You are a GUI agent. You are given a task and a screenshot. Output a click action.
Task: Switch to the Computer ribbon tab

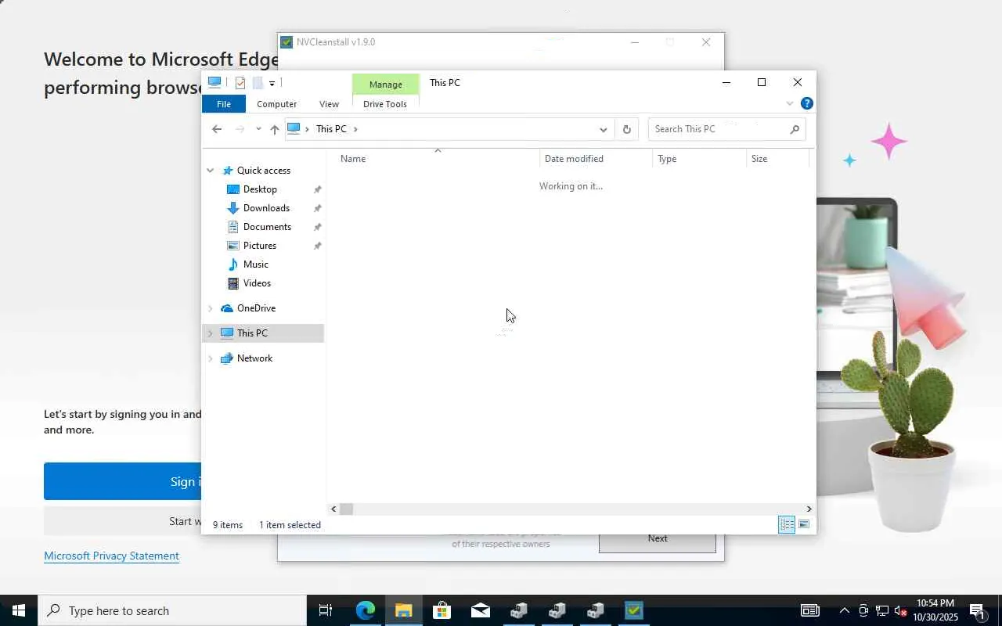point(276,104)
